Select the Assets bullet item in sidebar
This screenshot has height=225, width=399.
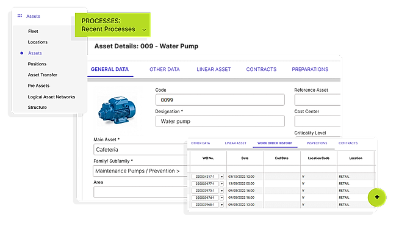[35, 53]
